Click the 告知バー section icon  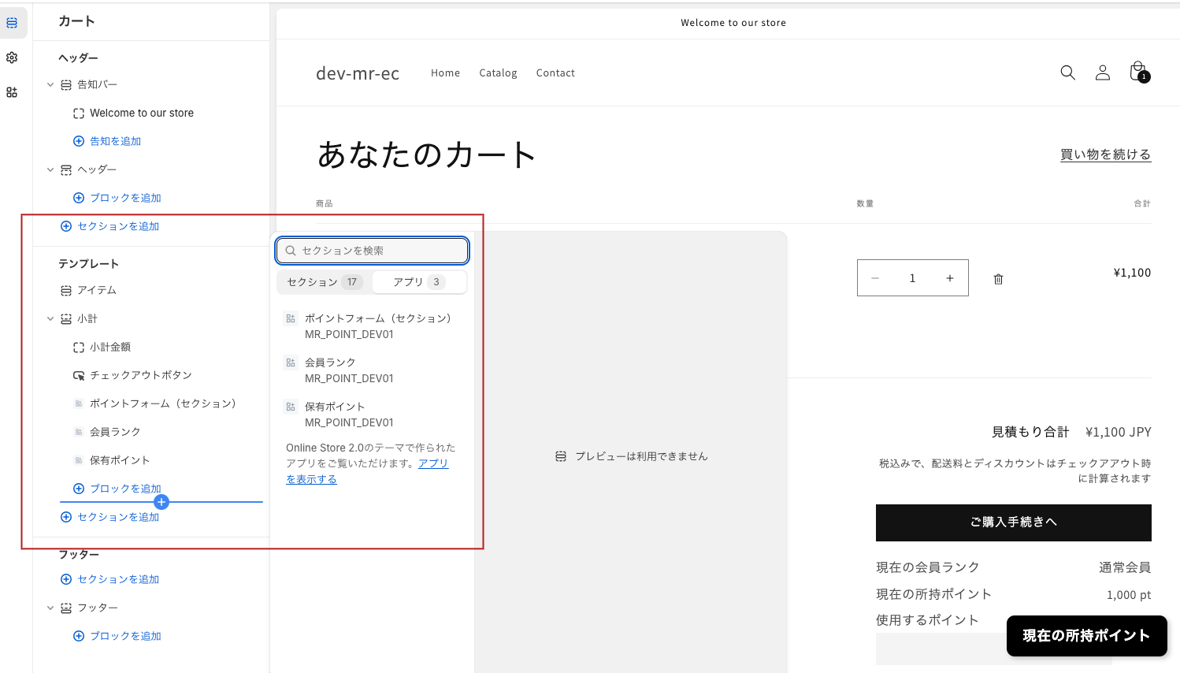coord(66,85)
